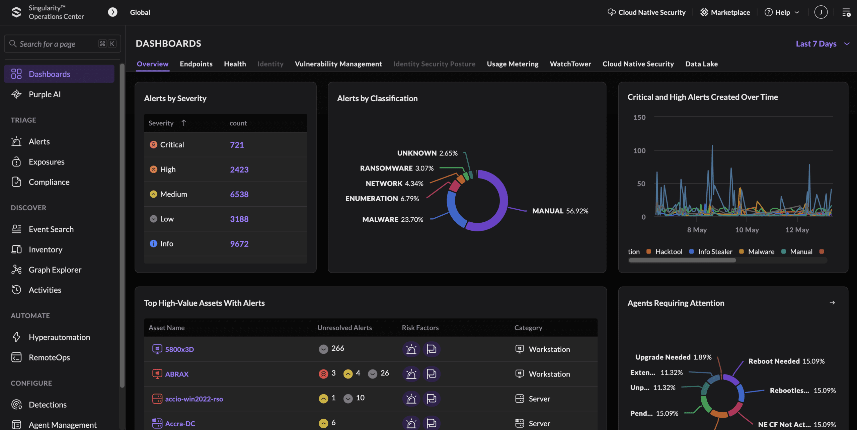Click the Medium alert count 6538
The image size is (857, 430).
pos(239,194)
